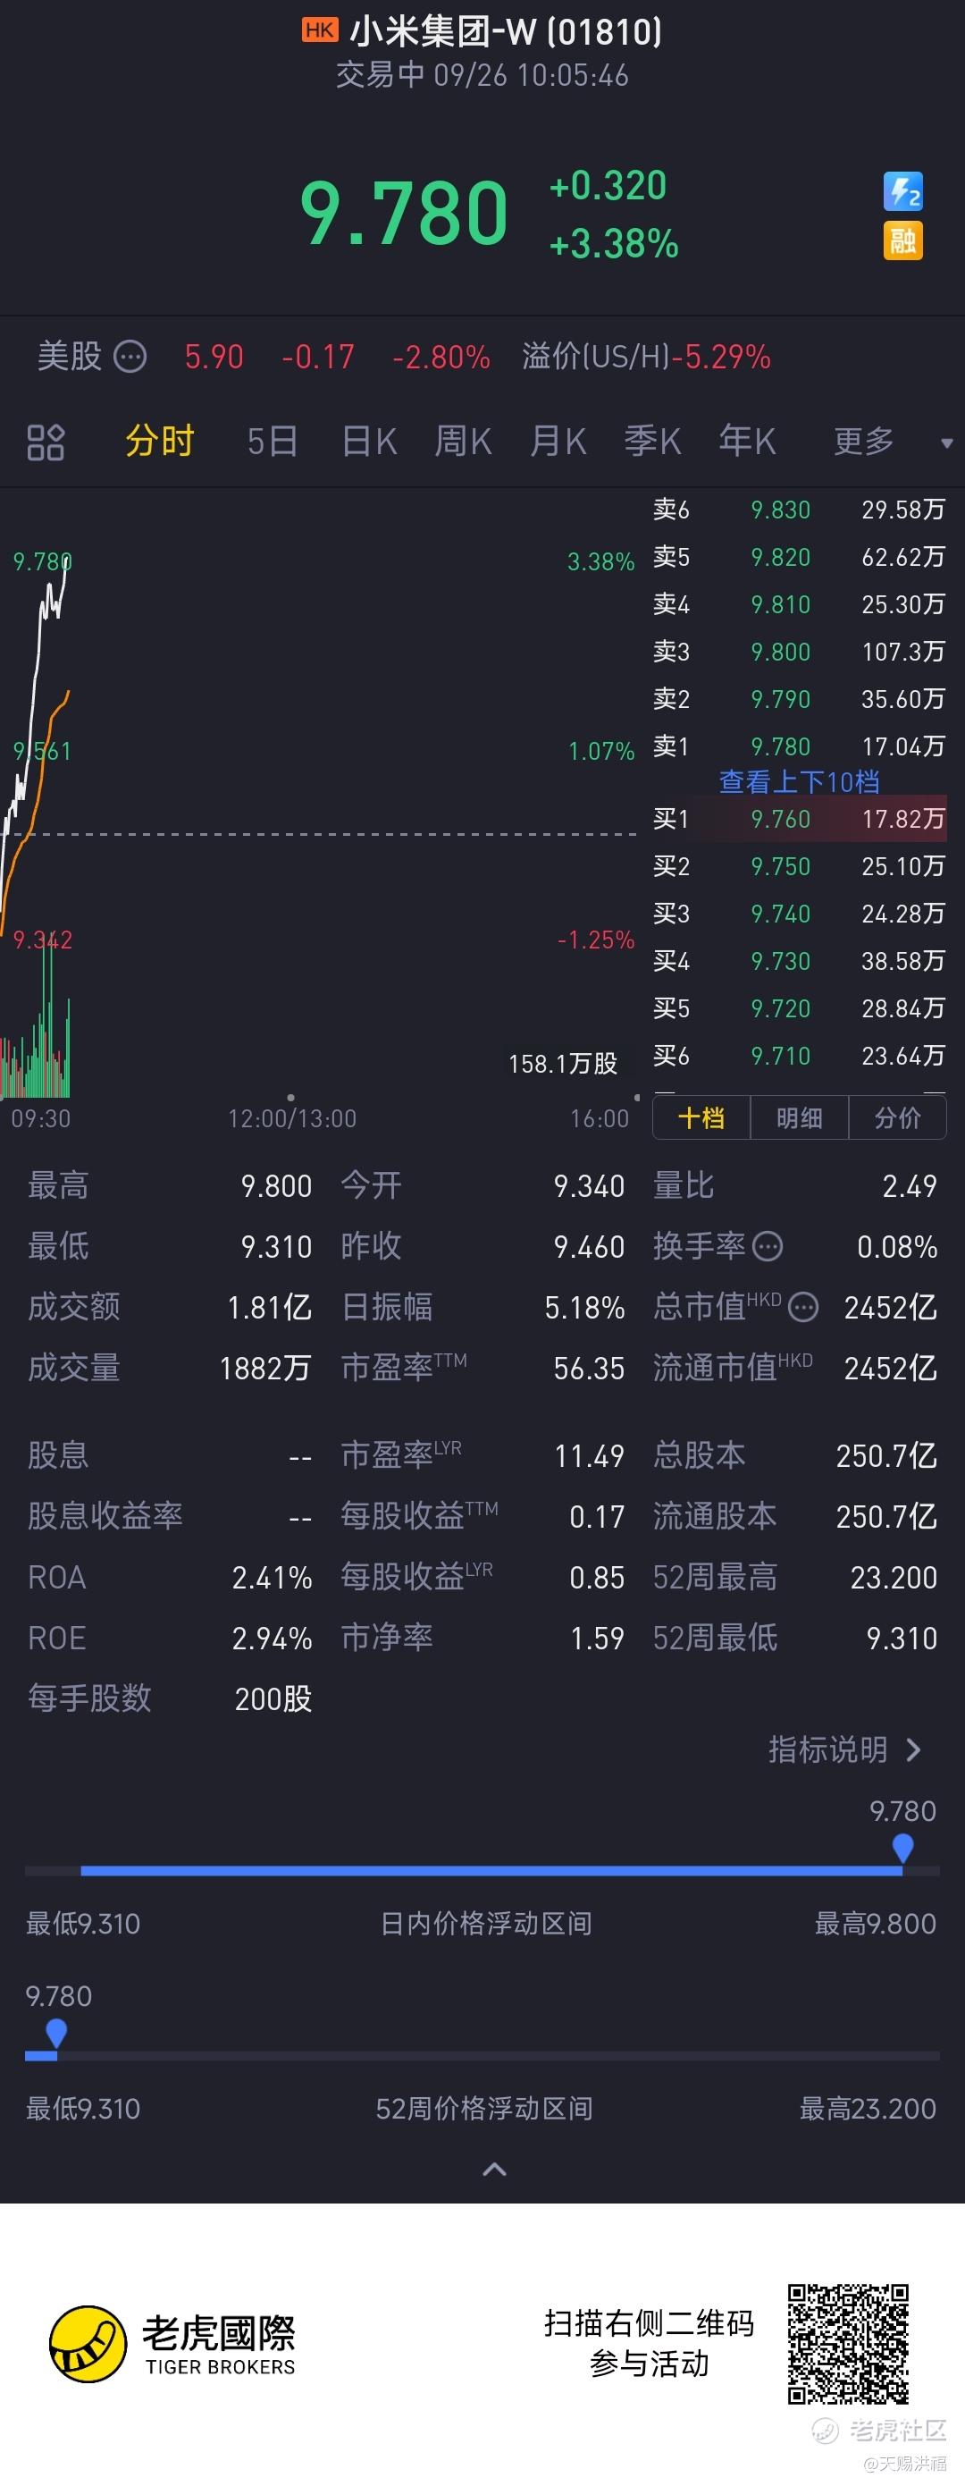Viewport: 965px width, 2486px height.
Task: Tap the info icon beside 总市值
Action: click(x=803, y=1308)
